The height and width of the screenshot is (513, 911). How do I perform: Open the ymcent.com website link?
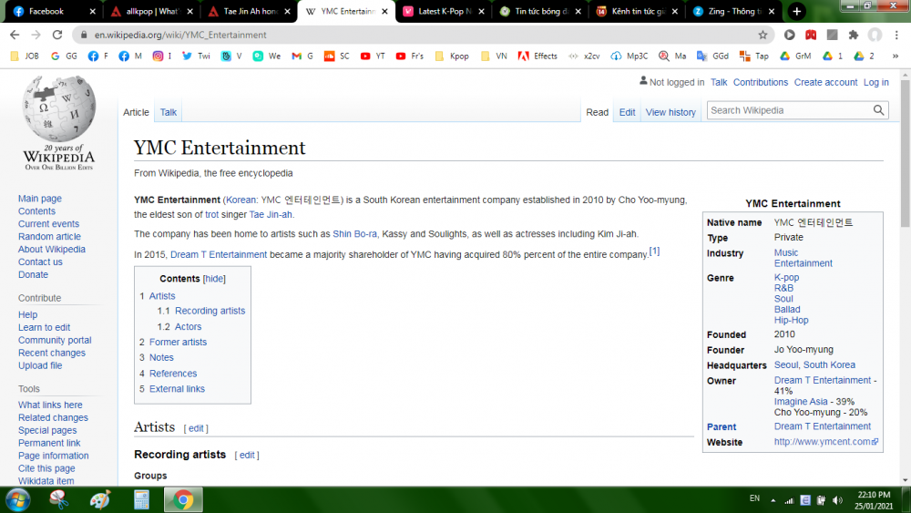[825, 442]
